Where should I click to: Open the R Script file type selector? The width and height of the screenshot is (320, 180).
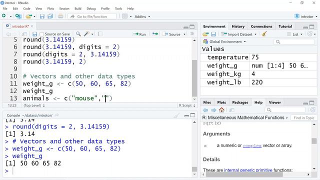pyautogui.click(x=187, y=105)
